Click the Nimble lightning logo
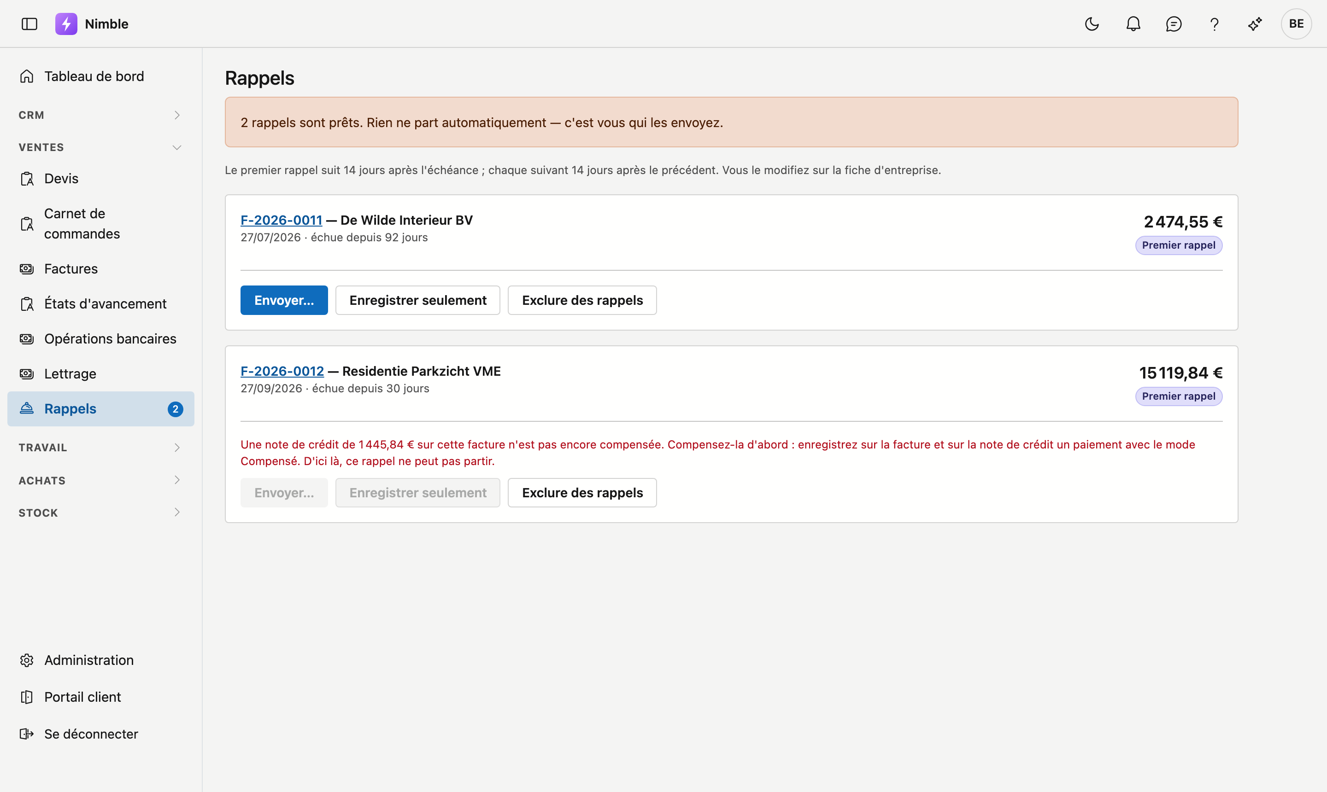The width and height of the screenshot is (1327, 792). pos(66,24)
